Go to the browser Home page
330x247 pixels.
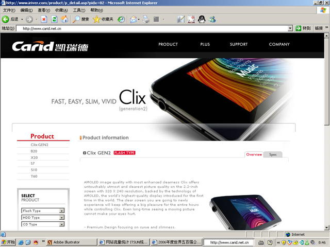(64, 19)
